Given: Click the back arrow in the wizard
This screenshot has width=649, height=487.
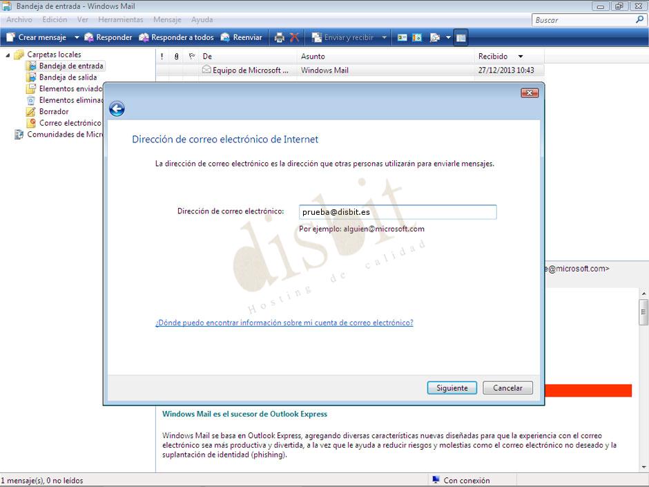Looking at the screenshot, I should (x=117, y=108).
